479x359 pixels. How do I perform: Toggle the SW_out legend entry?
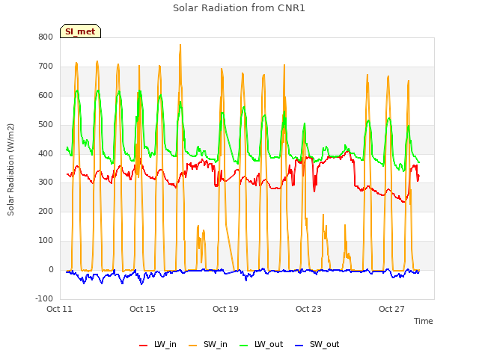(x=317, y=344)
